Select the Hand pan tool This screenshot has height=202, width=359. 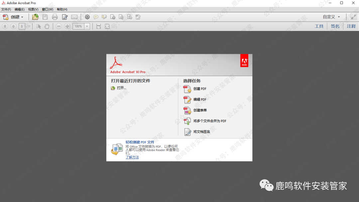pyautogui.click(x=47, y=26)
